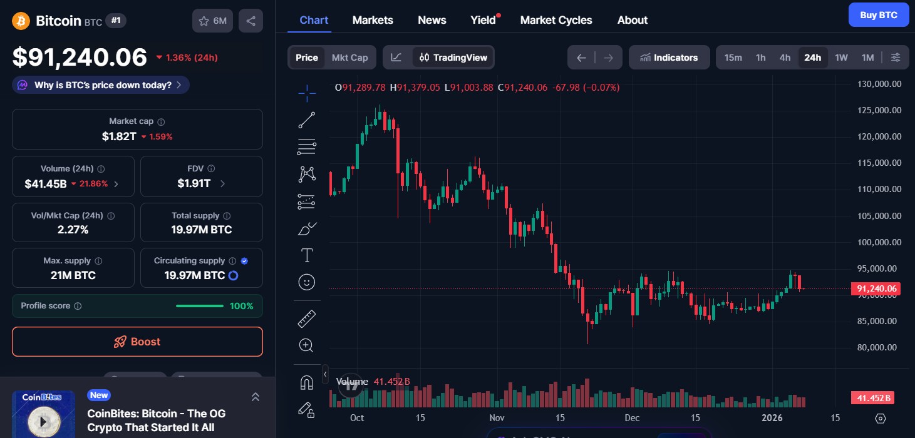Switch chart view to Mkt Cap

click(x=349, y=57)
